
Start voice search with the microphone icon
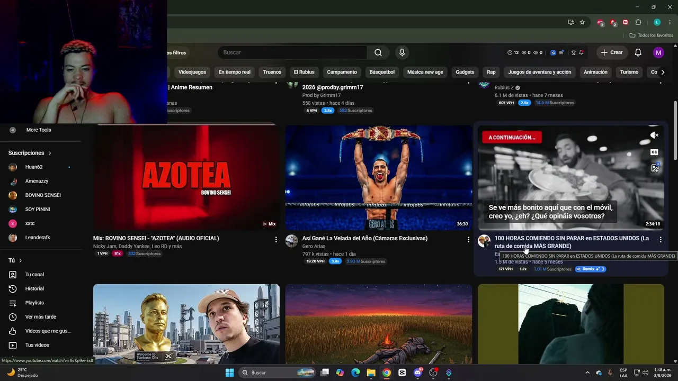[402, 52]
